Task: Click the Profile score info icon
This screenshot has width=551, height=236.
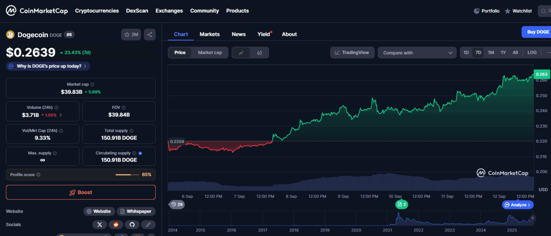Action: (38, 175)
